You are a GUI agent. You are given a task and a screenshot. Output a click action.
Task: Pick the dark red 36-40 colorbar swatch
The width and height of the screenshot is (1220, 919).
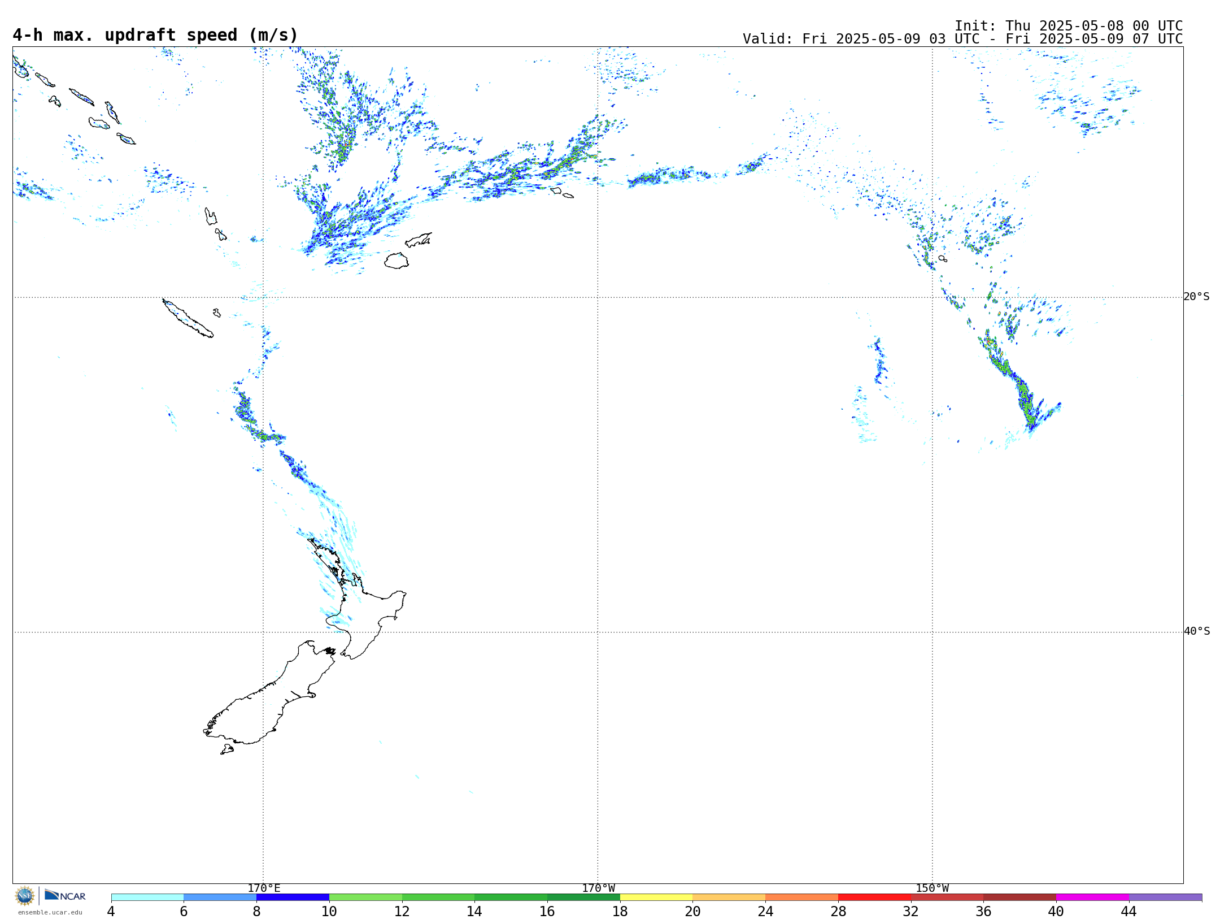pos(1019,898)
